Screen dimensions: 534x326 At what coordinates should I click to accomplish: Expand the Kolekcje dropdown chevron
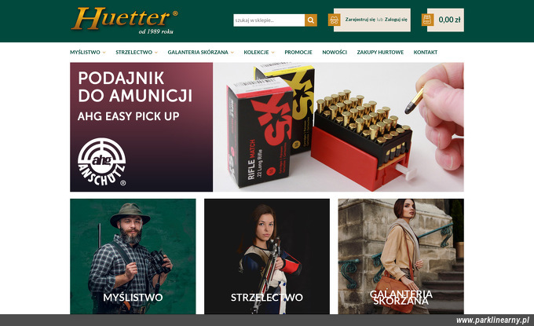coord(272,53)
